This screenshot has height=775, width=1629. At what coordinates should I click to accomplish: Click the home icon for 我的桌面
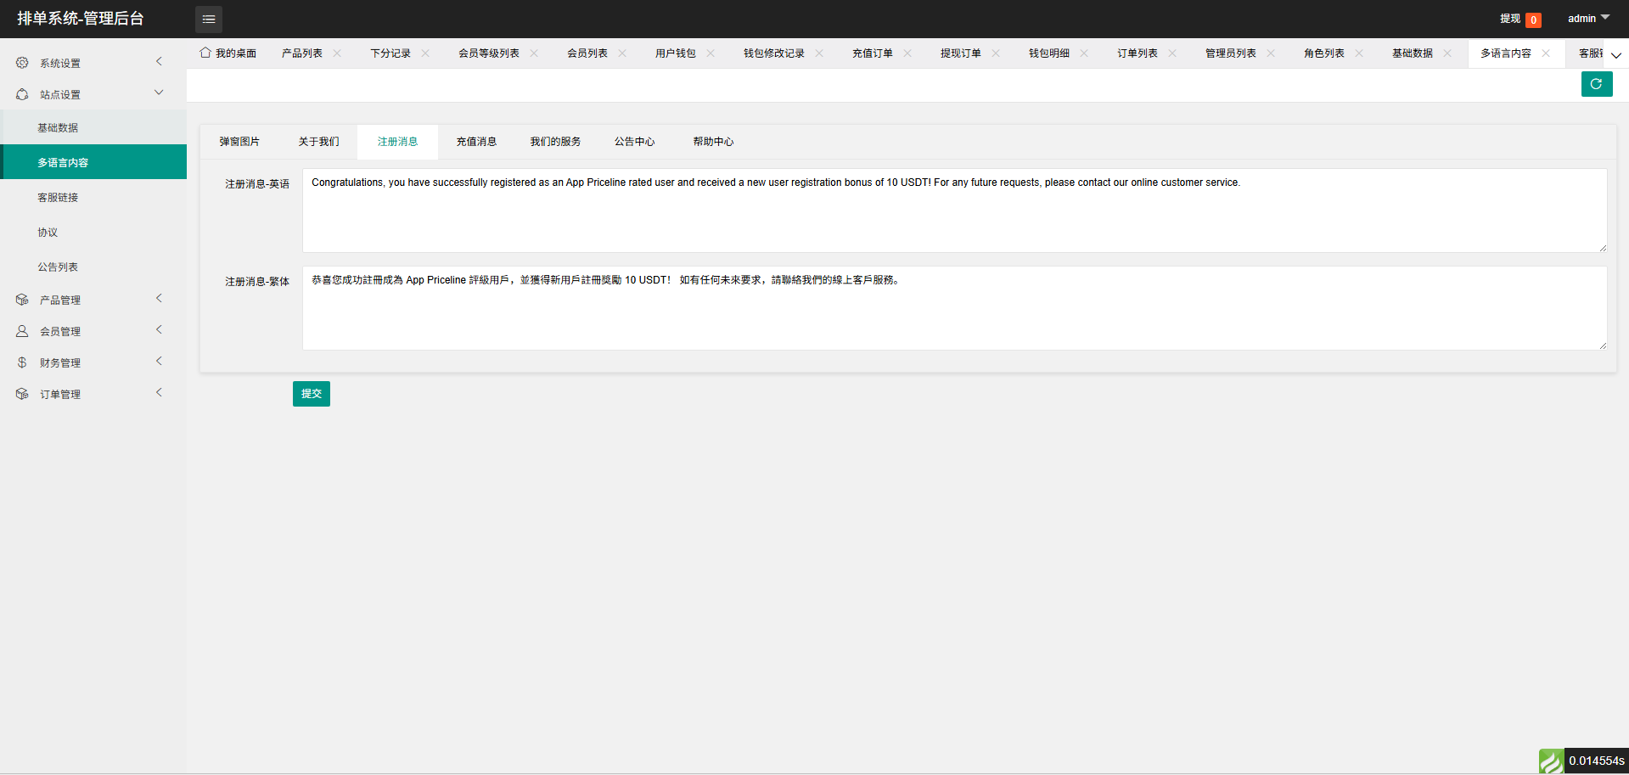tap(205, 53)
